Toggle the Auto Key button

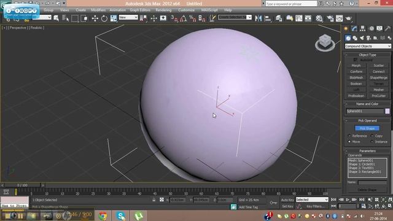(287, 200)
